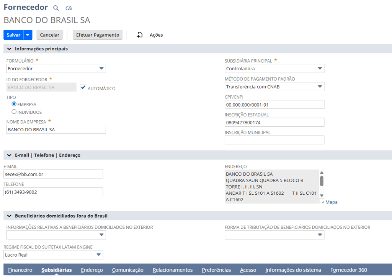
Task: Collapse the Informações principais section
Action: [x=9, y=49]
